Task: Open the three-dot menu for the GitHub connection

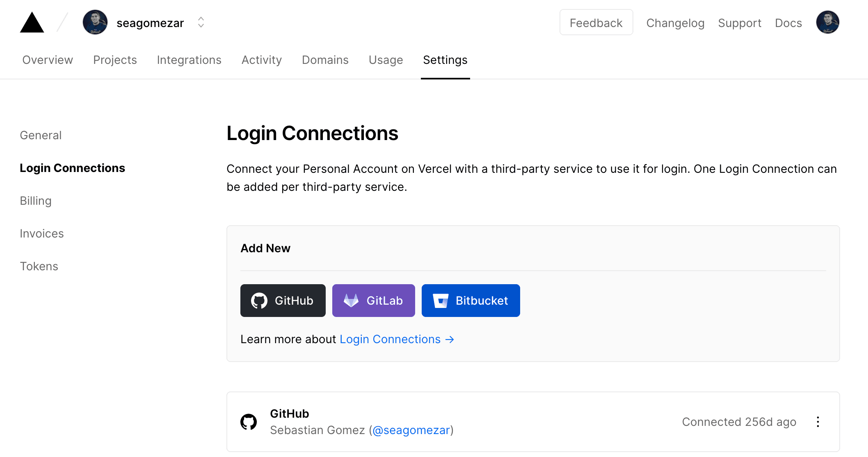Action: [x=818, y=422]
